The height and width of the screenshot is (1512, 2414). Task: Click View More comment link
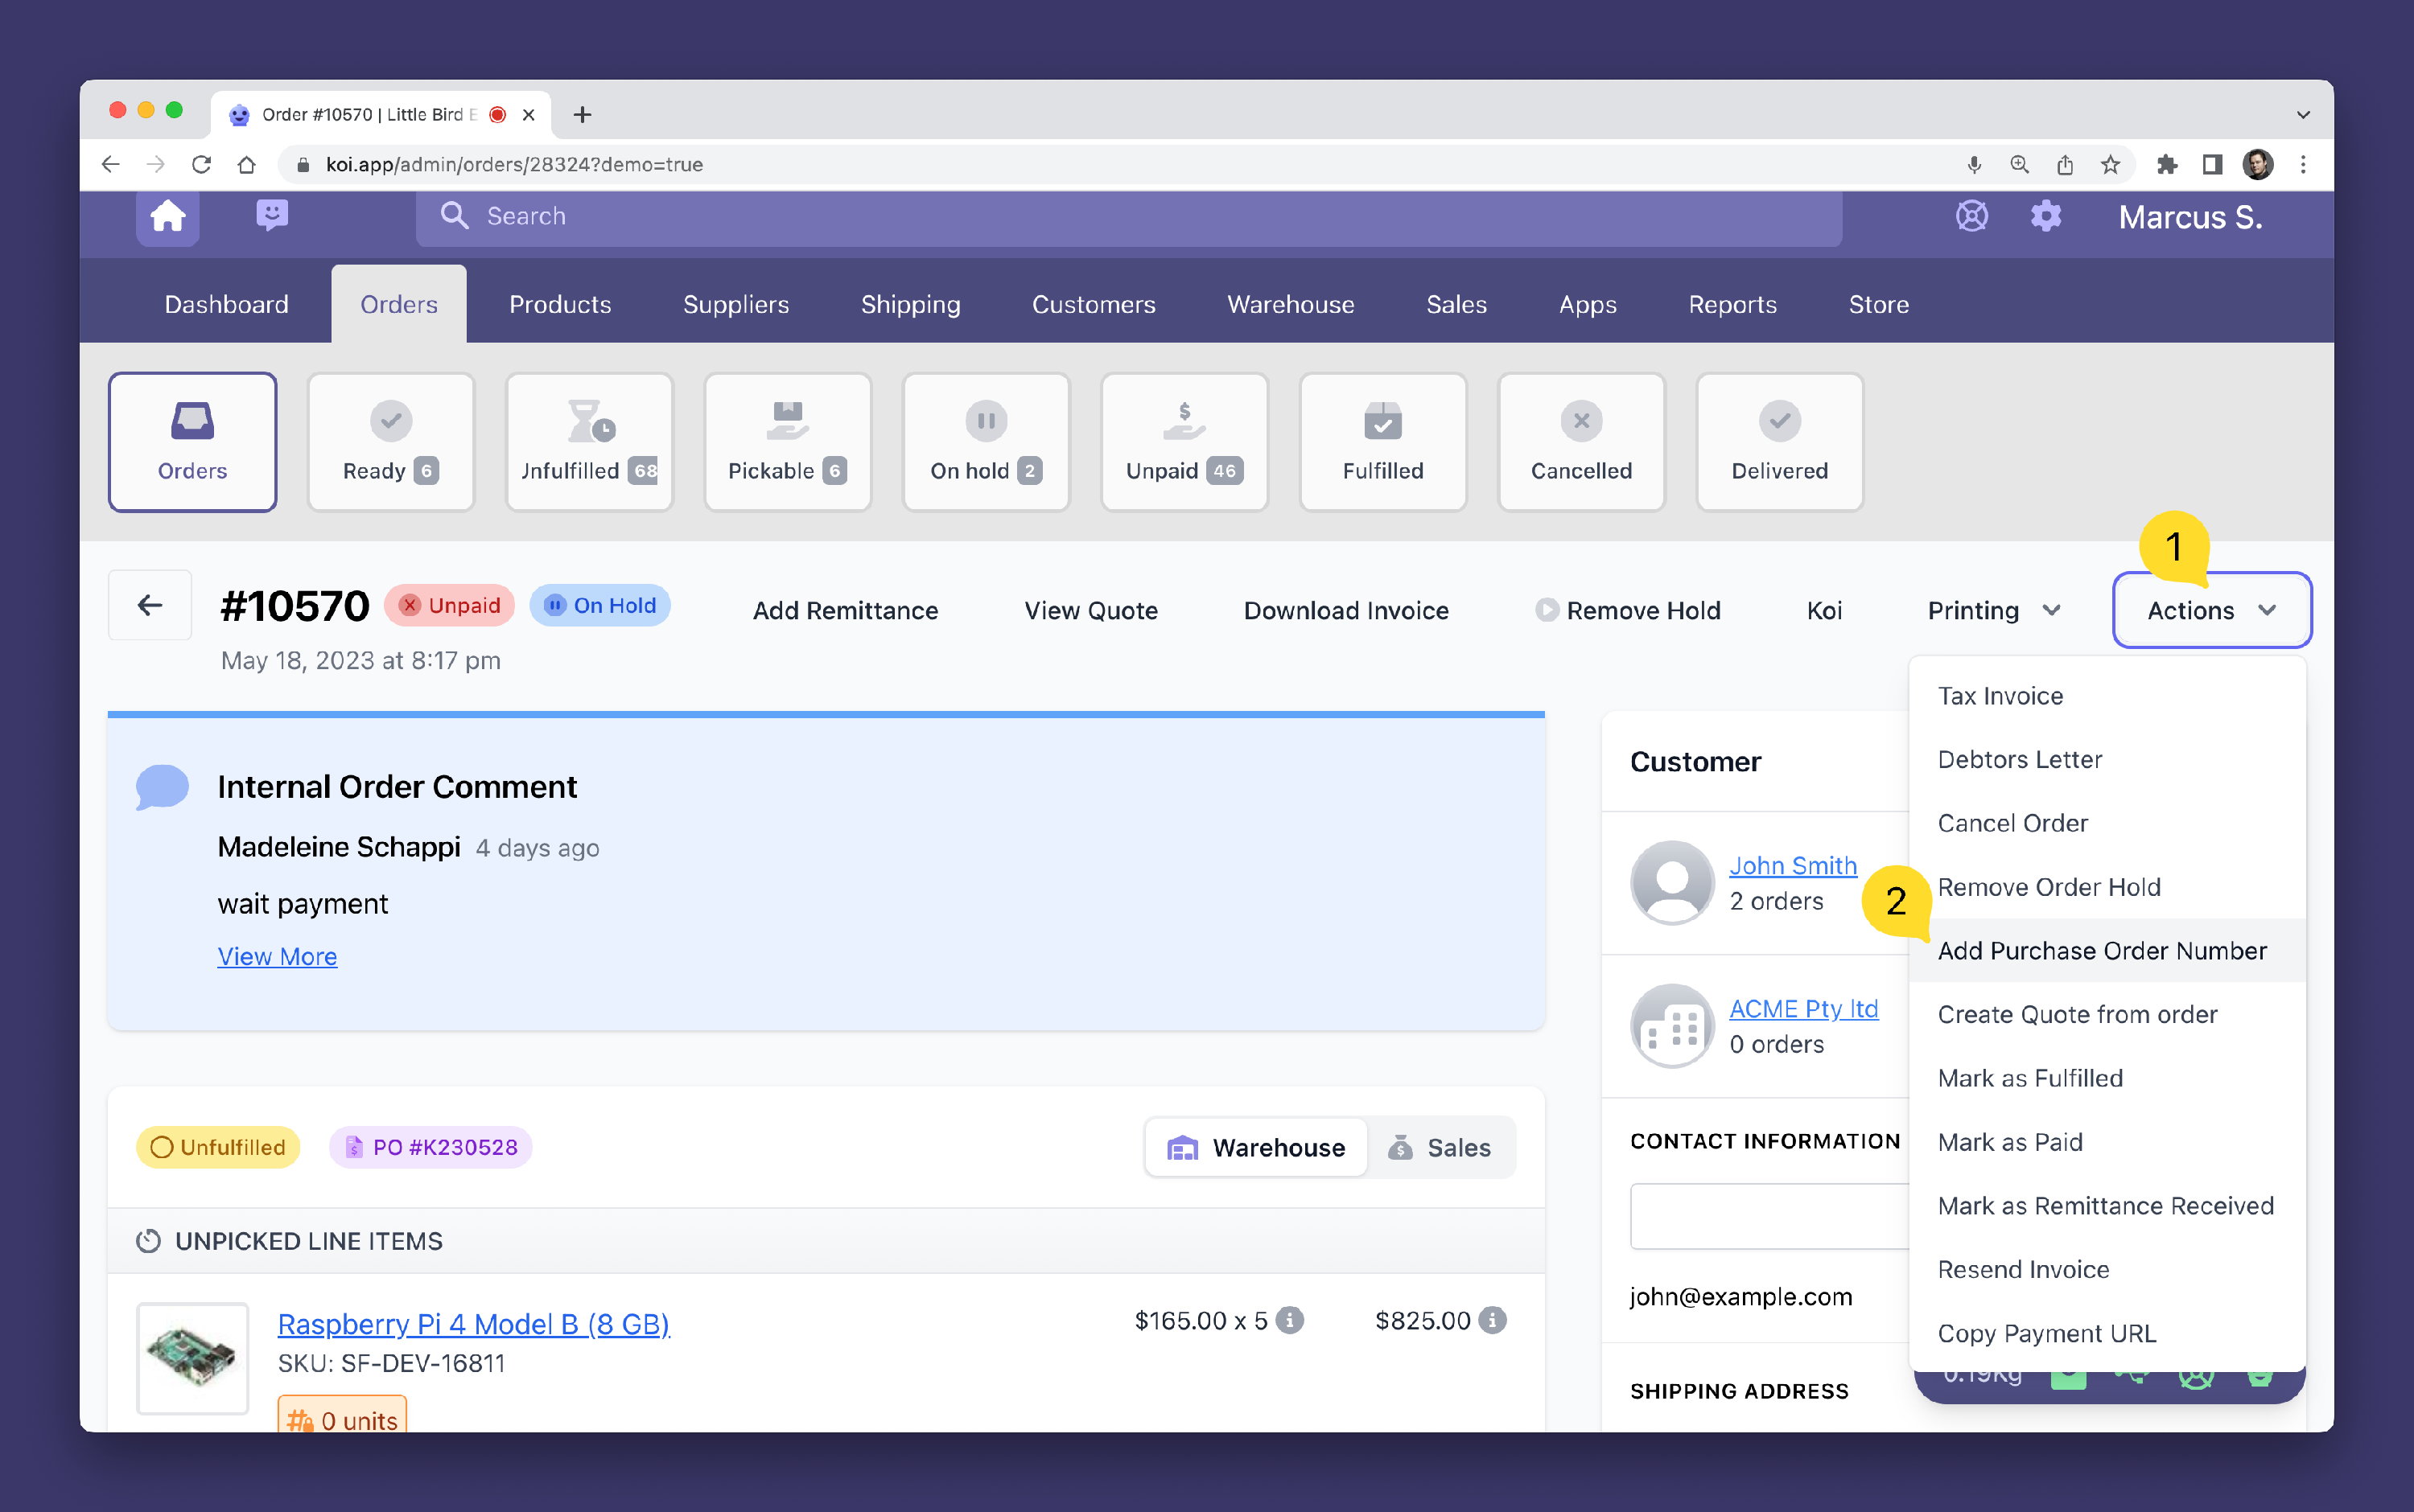pos(277,956)
